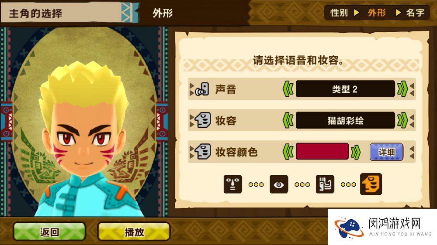Go to the 名字 step tab
This screenshot has height=245, width=437.
[415, 13]
